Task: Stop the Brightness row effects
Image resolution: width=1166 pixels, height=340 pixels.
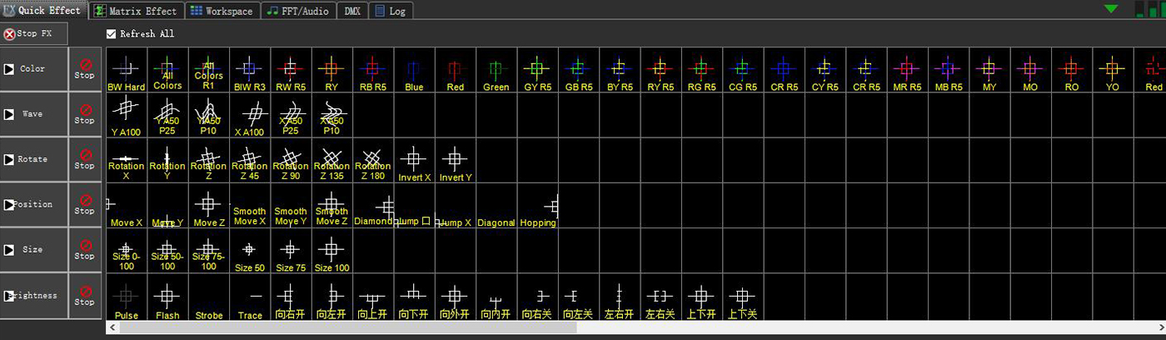Action: (85, 295)
